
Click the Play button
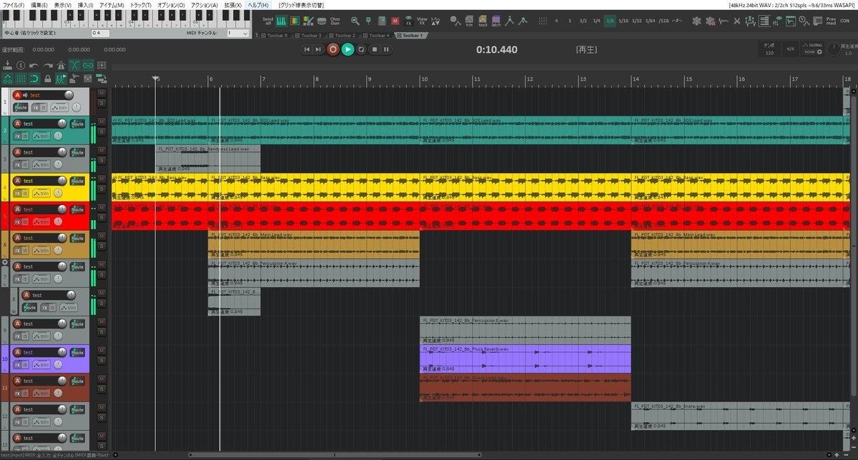(x=347, y=49)
